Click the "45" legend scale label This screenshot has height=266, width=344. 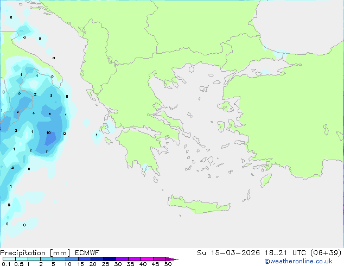pyautogui.click(x=155, y=264)
